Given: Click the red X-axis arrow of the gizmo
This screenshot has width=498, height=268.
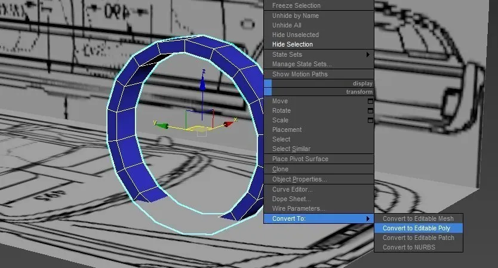Looking at the screenshot, I should coord(229,124).
